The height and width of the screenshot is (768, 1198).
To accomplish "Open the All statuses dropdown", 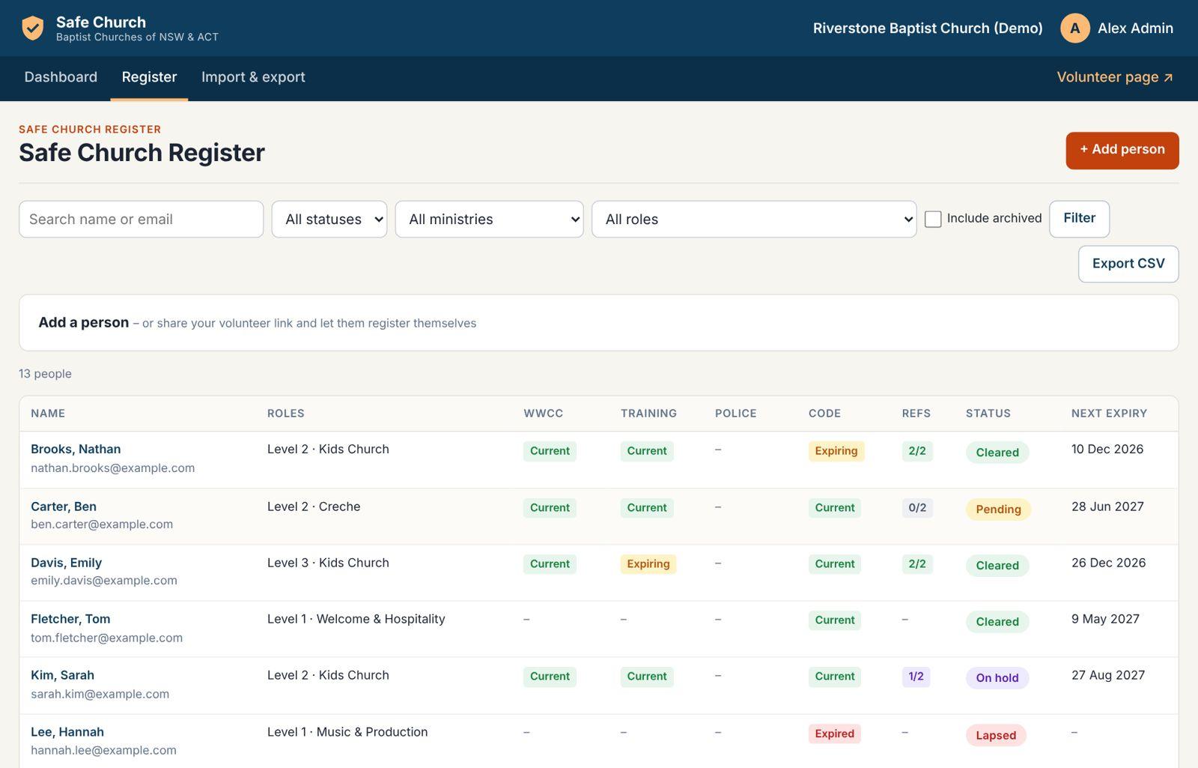I will click(x=329, y=220).
